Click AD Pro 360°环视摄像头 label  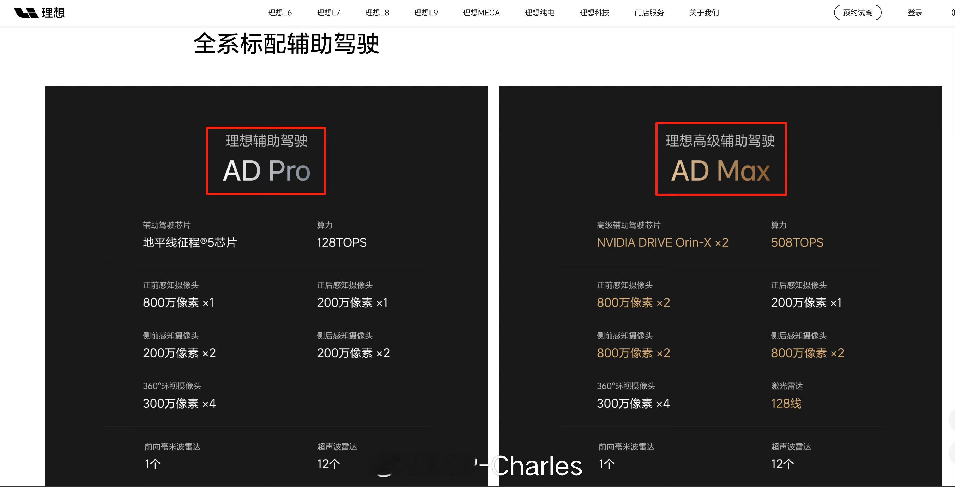pos(172,386)
